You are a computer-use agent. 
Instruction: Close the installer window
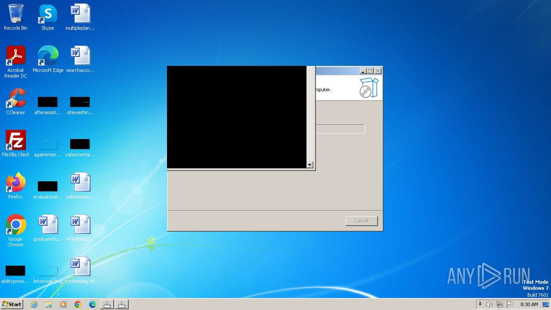point(378,71)
